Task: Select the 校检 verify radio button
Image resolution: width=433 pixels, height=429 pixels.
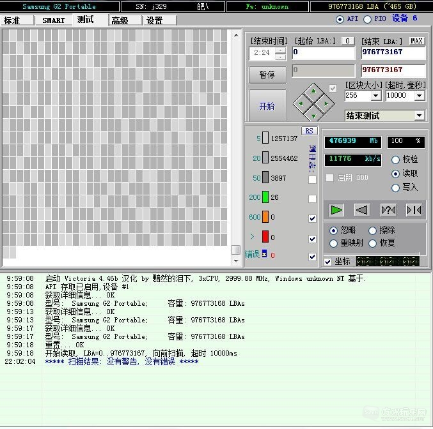Action: point(395,160)
